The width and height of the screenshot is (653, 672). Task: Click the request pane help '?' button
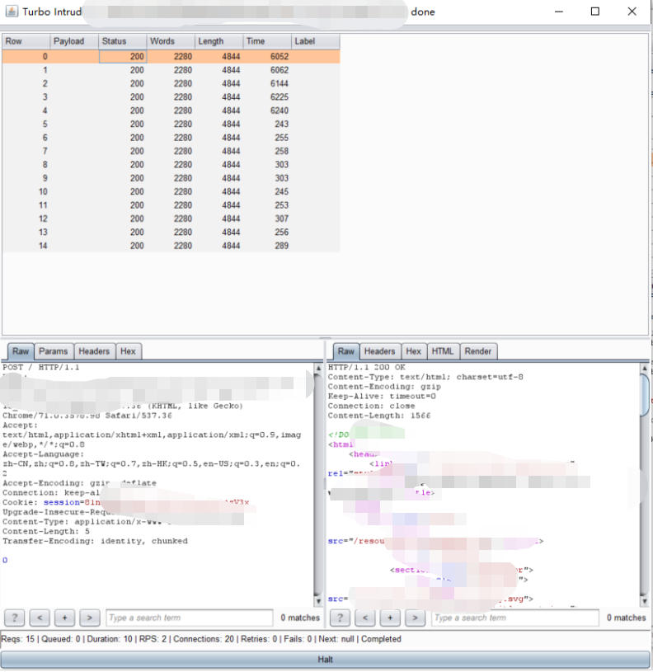pos(14,618)
